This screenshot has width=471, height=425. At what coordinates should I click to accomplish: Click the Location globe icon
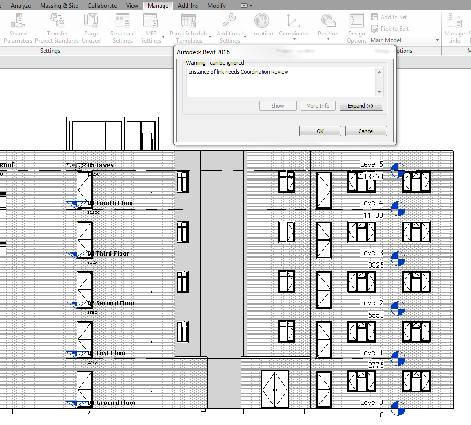tap(262, 21)
